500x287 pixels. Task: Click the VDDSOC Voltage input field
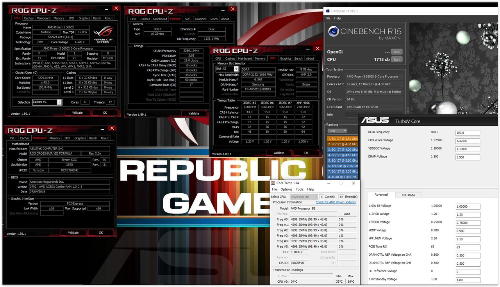coord(468,149)
